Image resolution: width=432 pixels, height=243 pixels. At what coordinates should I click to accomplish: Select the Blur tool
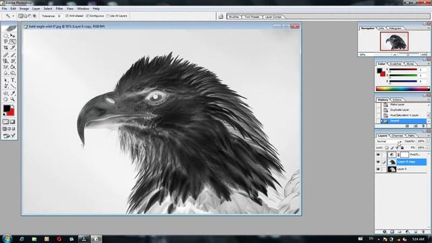coord(5,73)
